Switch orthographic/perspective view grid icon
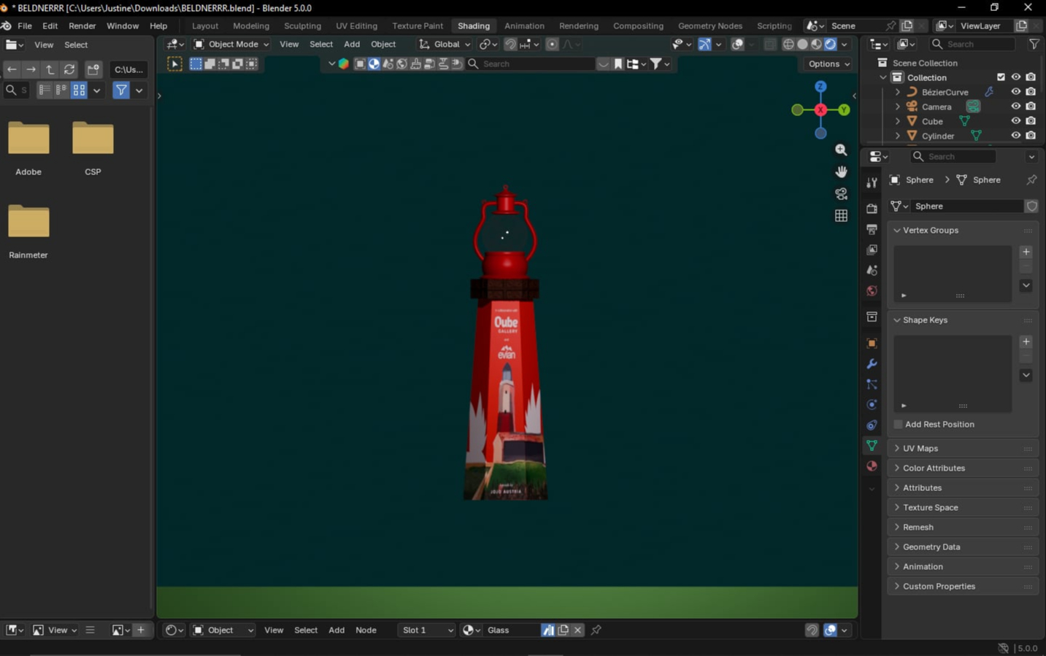The height and width of the screenshot is (656, 1046). pos(841,215)
